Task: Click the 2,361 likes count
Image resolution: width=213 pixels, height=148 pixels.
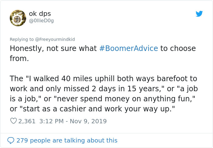Action: click(27, 121)
